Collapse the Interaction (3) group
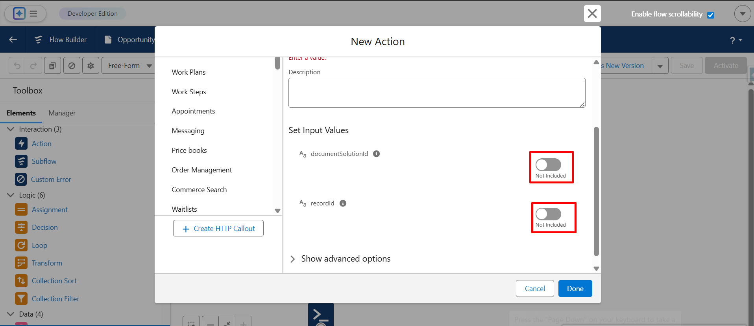This screenshot has height=326, width=754. [x=11, y=129]
